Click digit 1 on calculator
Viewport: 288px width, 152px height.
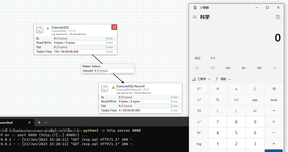click(218, 143)
